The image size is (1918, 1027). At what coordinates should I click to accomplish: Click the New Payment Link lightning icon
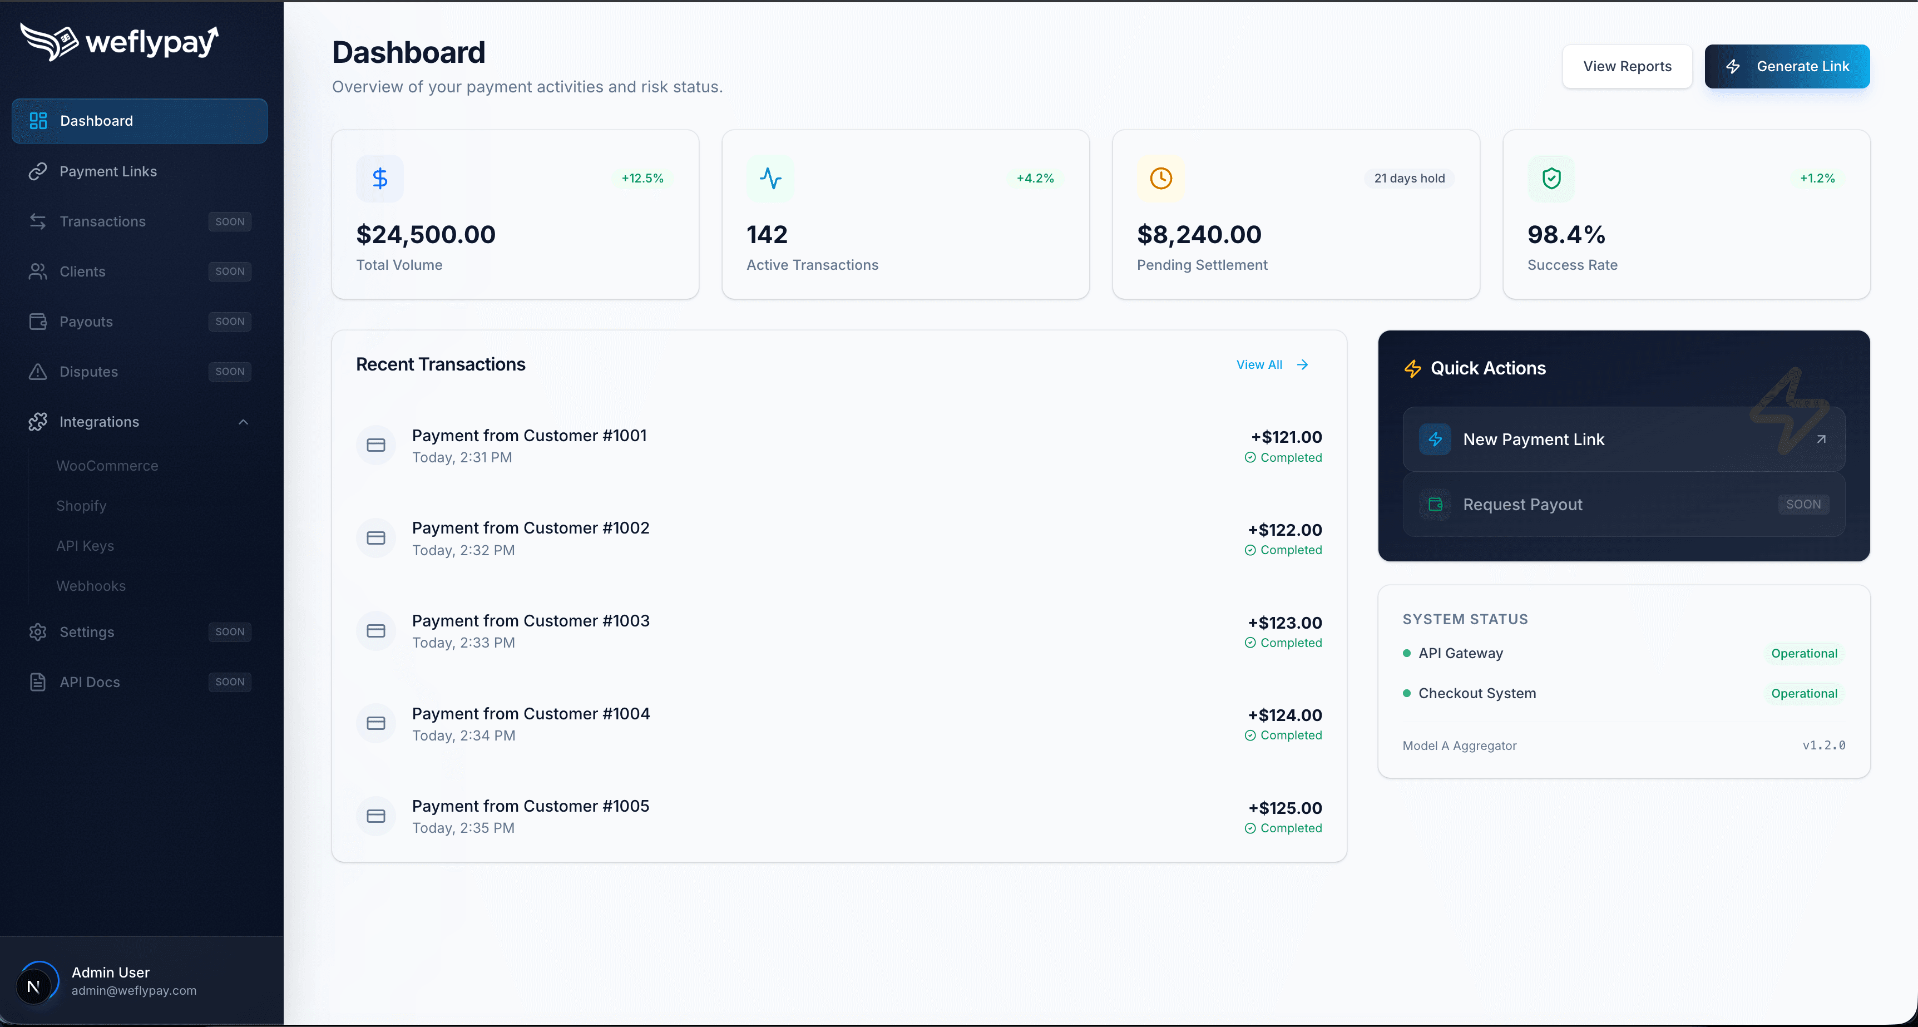1436,438
